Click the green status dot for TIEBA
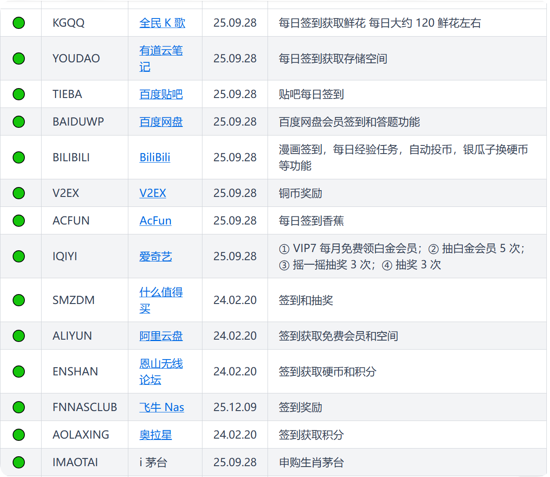 (19, 94)
